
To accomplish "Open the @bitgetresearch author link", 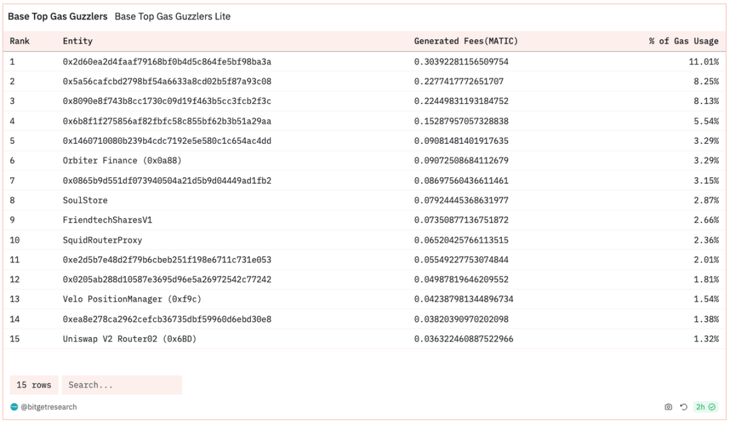I will (48, 407).
